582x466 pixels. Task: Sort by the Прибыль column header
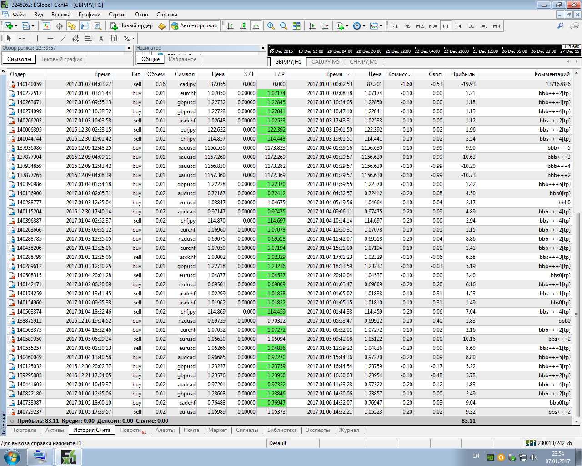click(x=462, y=74)
